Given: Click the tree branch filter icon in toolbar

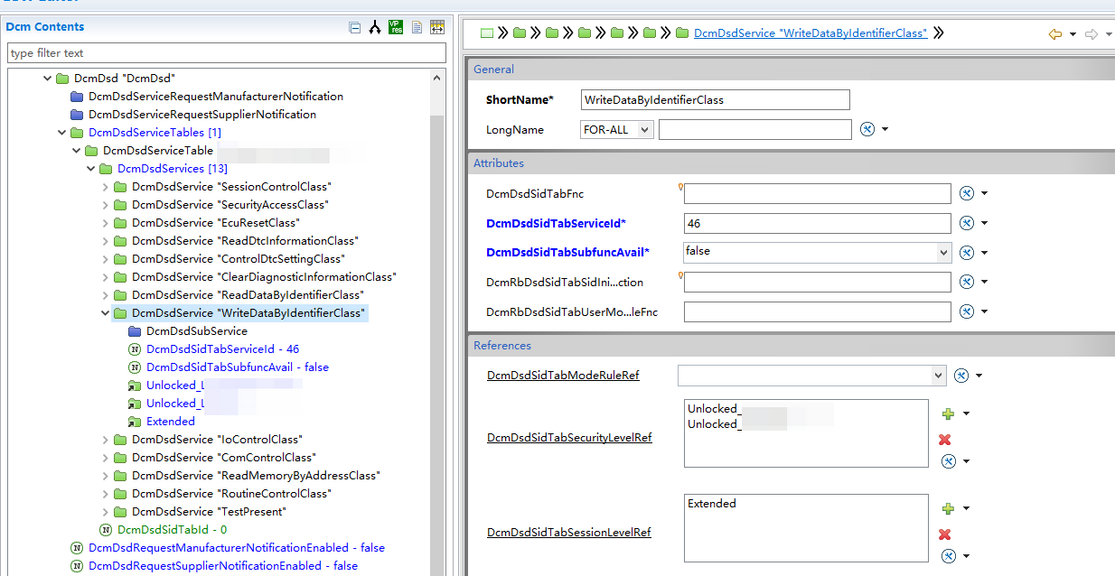Looking at the screenshot, I should 375,27.
